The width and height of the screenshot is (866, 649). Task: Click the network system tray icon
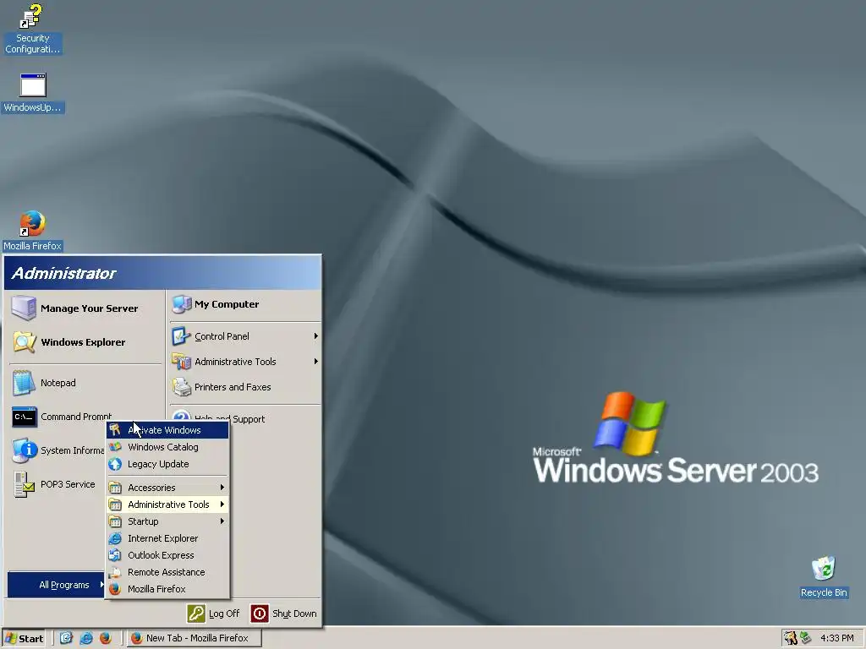(x=806, y=638)
